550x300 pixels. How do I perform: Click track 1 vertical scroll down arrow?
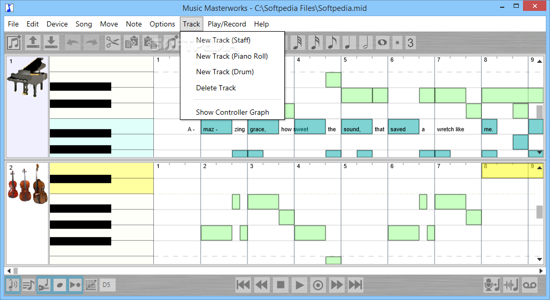540,153
